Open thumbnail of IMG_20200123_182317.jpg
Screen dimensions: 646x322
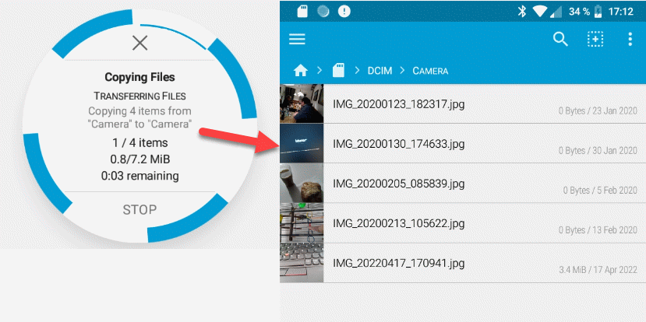point(302,103)
